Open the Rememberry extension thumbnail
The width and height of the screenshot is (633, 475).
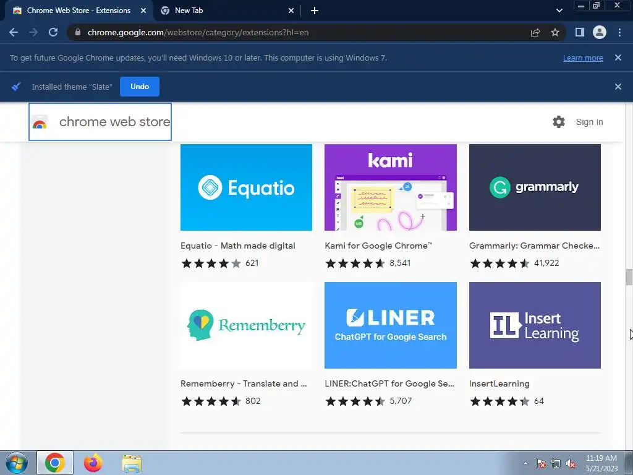point(246,325)
